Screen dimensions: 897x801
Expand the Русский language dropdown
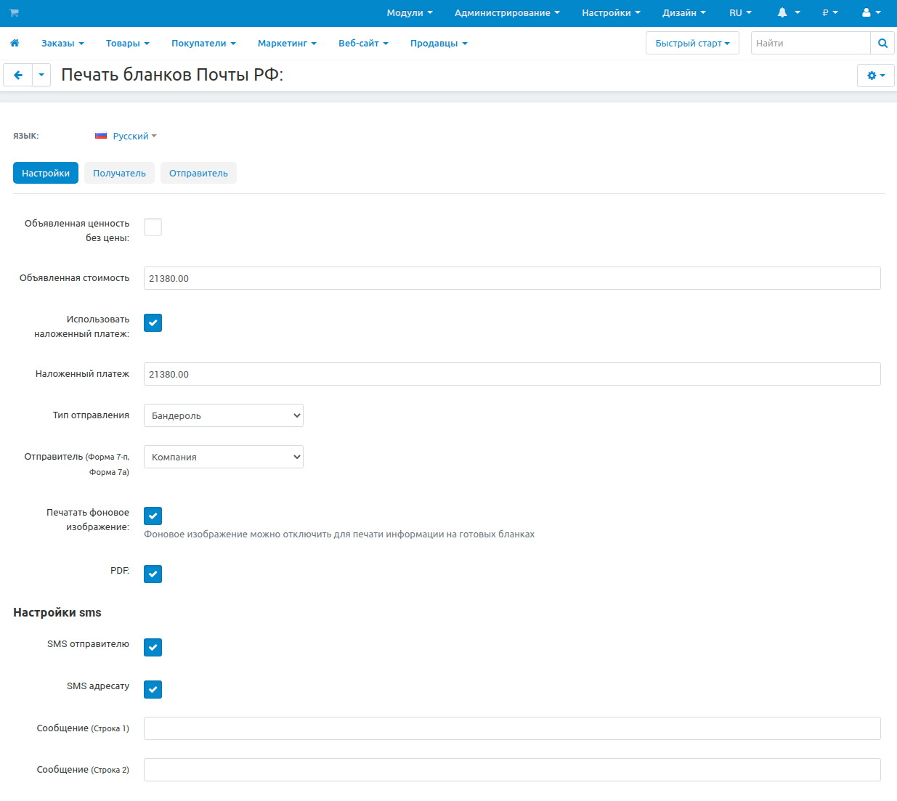click(x=135, y=136)
